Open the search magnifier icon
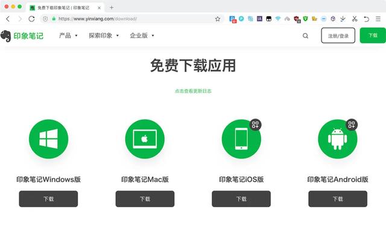This screenshot has height=231, width=386. pyautogui.click(x=306, y=36)
